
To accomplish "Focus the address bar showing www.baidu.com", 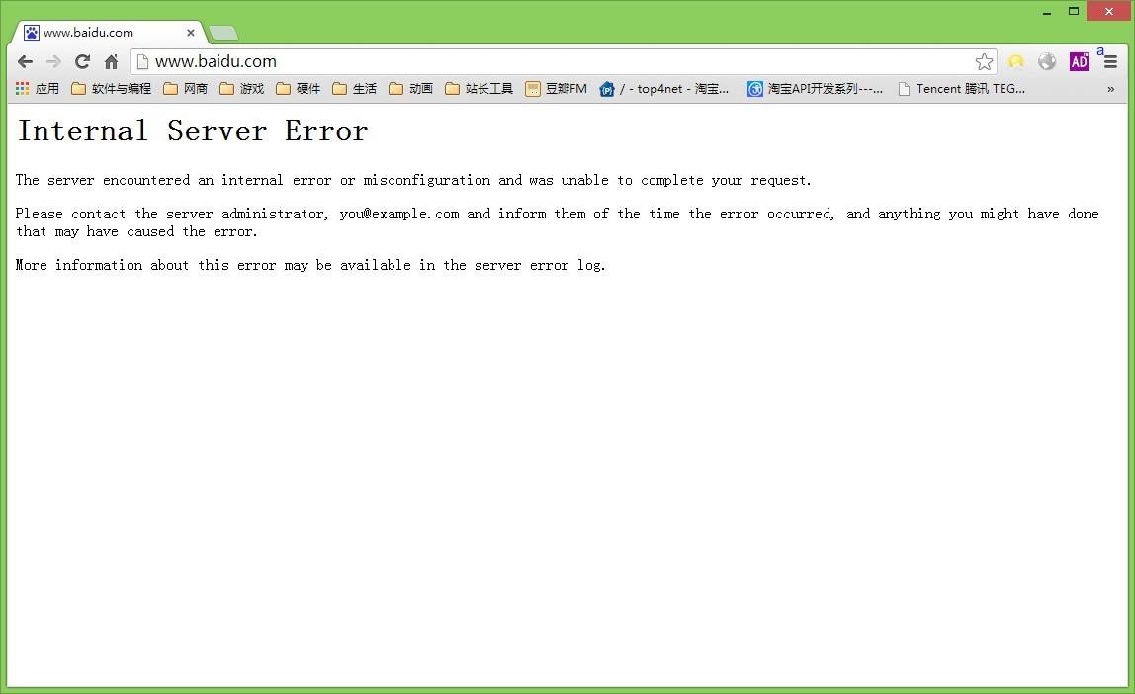I will pos(554,61).
